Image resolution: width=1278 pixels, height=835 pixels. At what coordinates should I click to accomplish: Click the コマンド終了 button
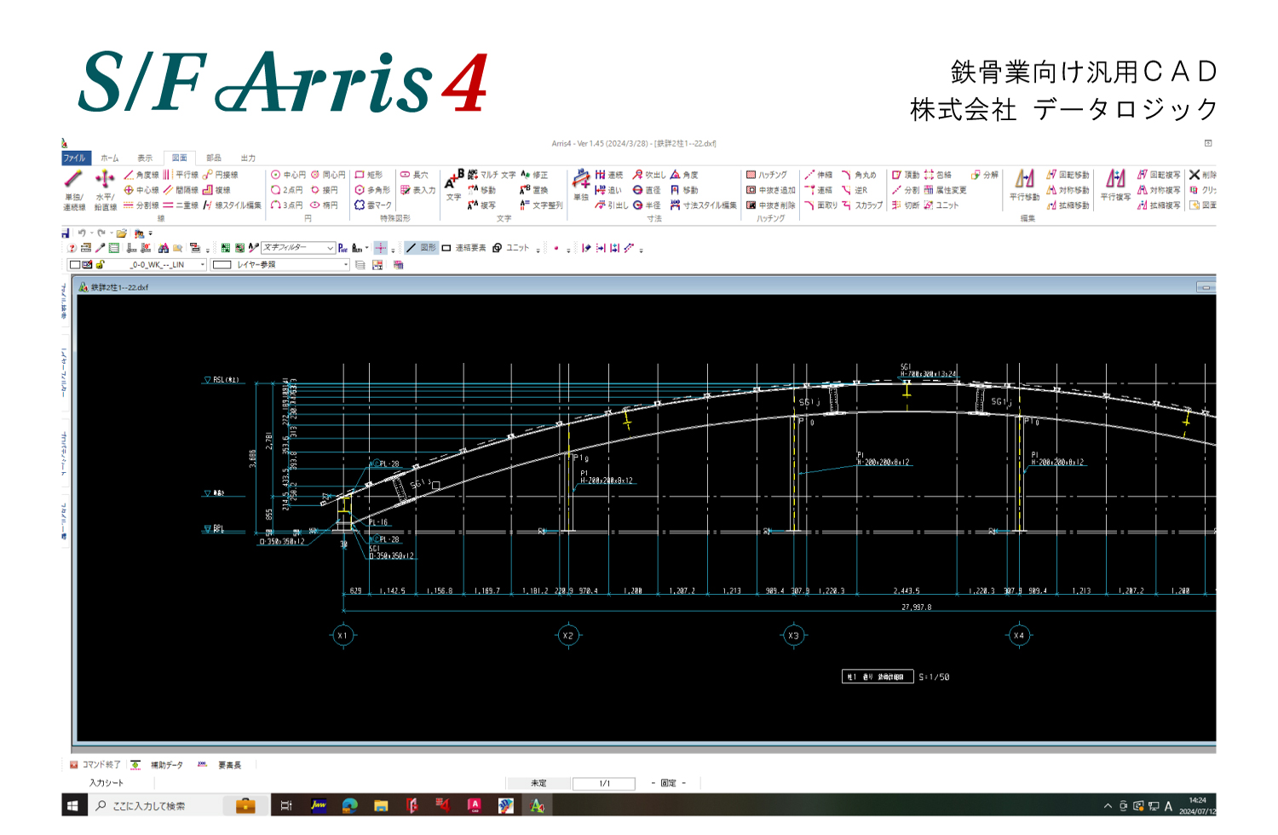point(95,765)
